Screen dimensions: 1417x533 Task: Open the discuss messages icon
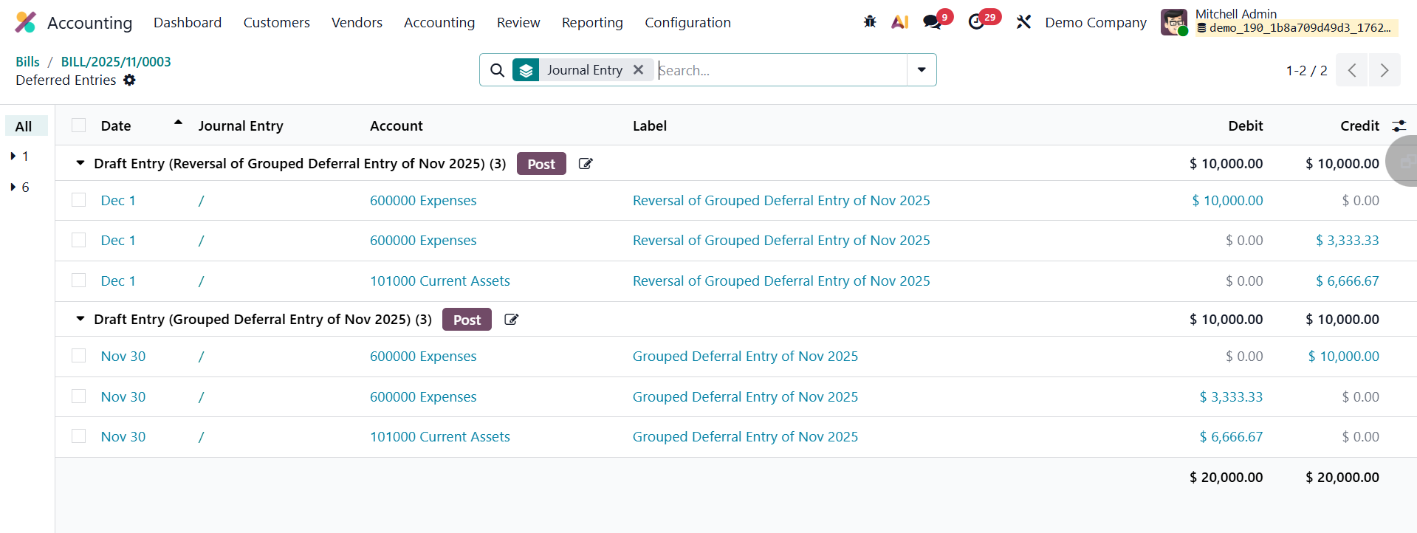click(x=933, y=22)
